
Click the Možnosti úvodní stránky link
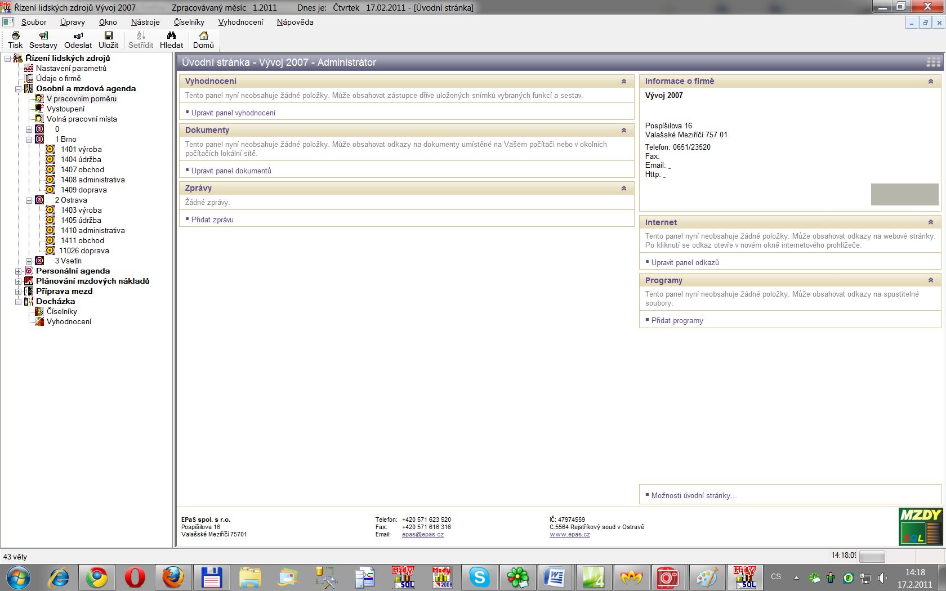(x=693, y=495)
